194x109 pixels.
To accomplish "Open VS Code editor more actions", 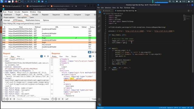I will (191, 11).
